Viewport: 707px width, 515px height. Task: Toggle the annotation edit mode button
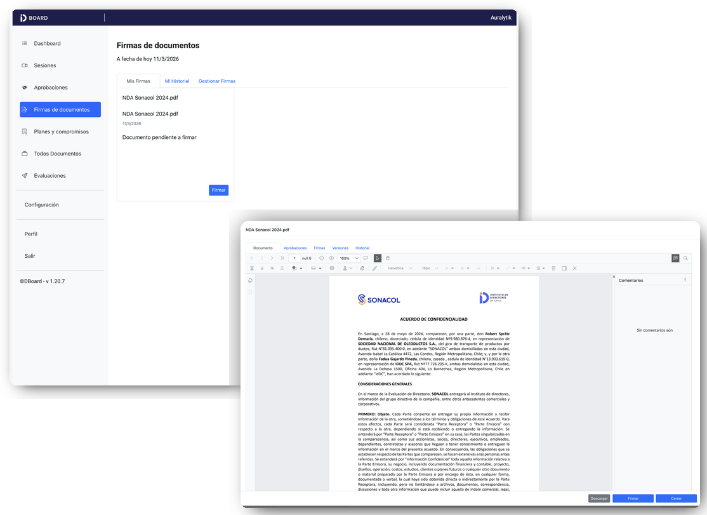click(x=675, y=258)
